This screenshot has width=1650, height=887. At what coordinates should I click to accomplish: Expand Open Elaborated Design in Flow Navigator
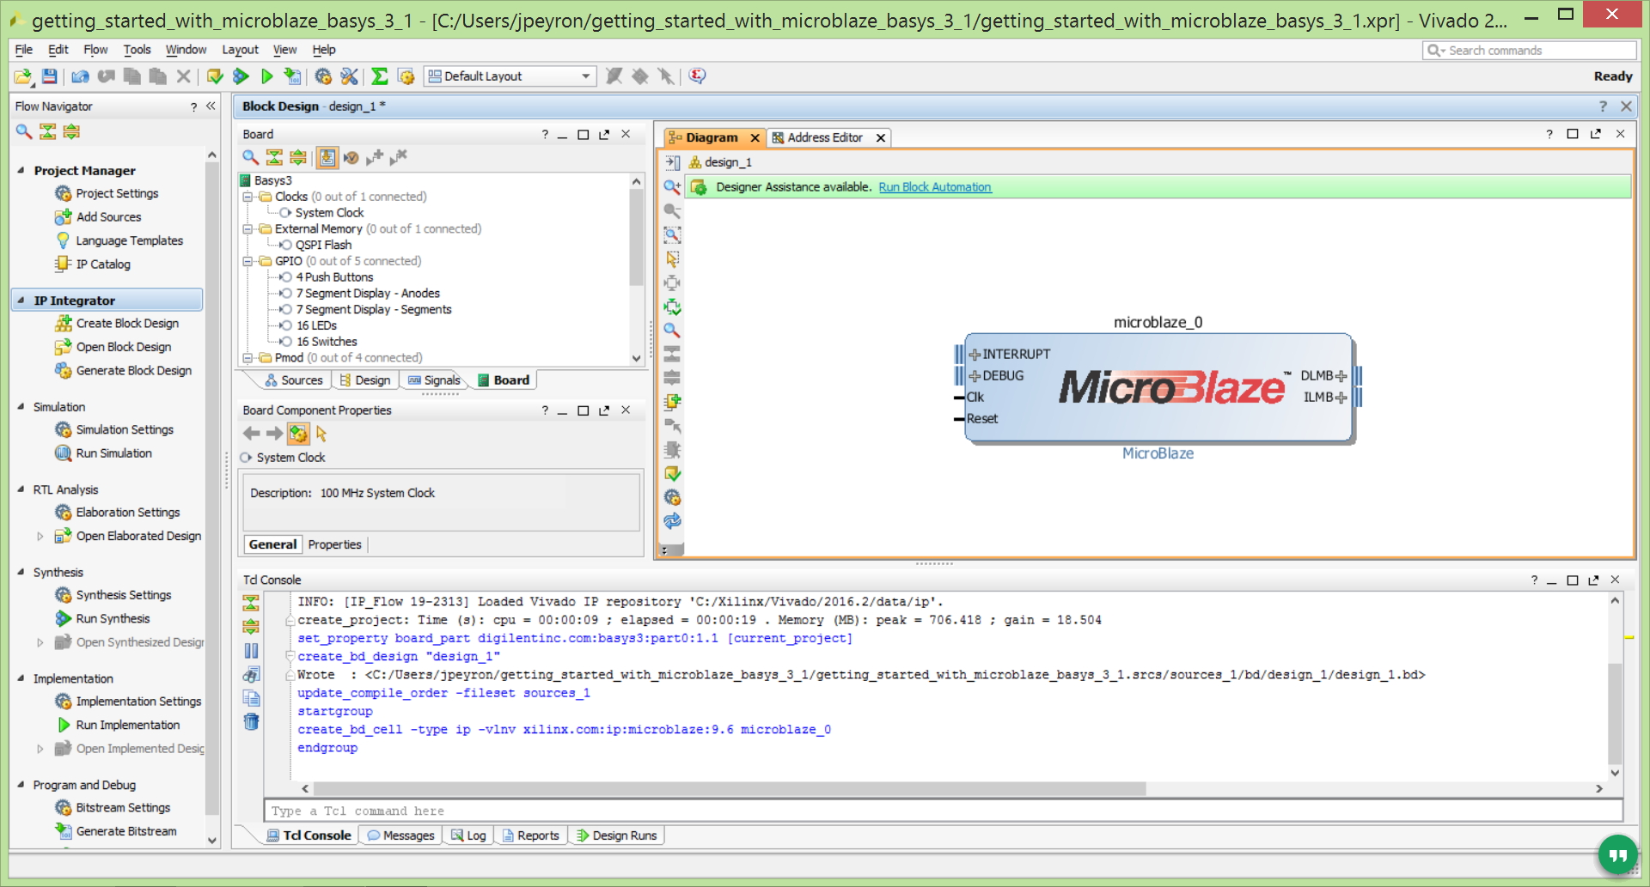[40, 537]
